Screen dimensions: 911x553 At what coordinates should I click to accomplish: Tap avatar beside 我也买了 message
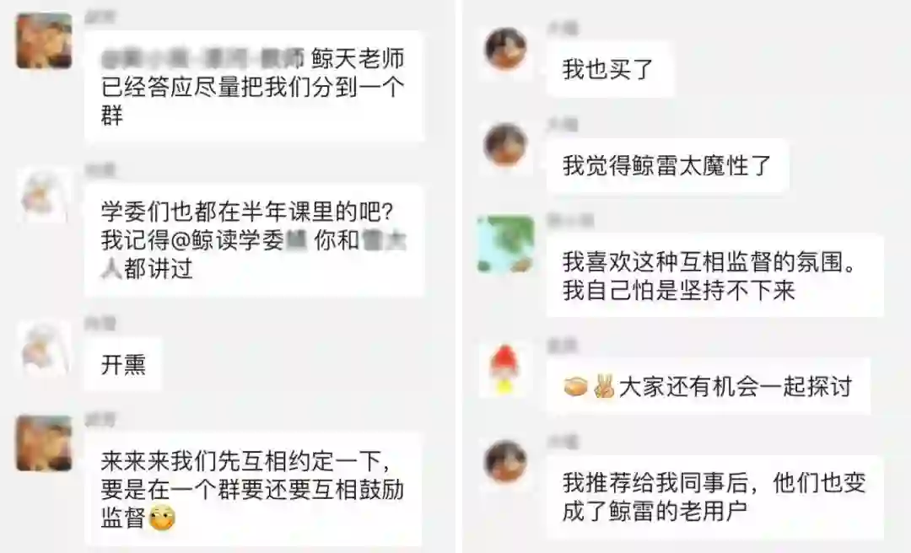click(x=505, y=48)
